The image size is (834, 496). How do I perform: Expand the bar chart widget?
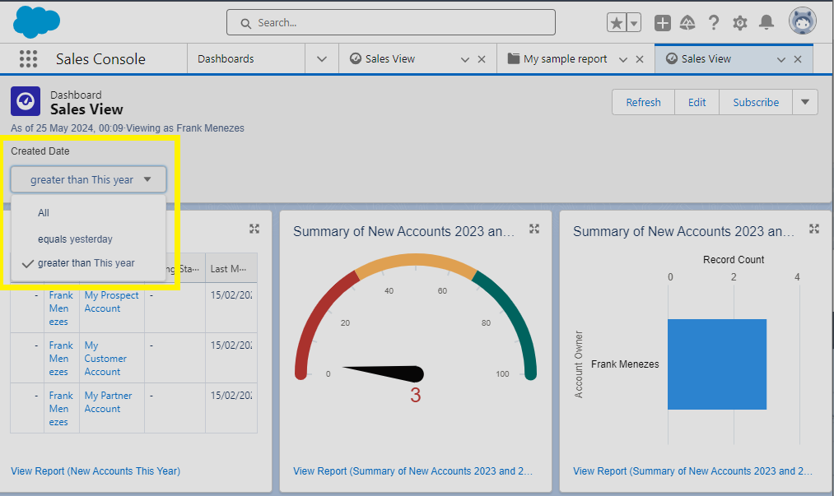pos(813,229)
